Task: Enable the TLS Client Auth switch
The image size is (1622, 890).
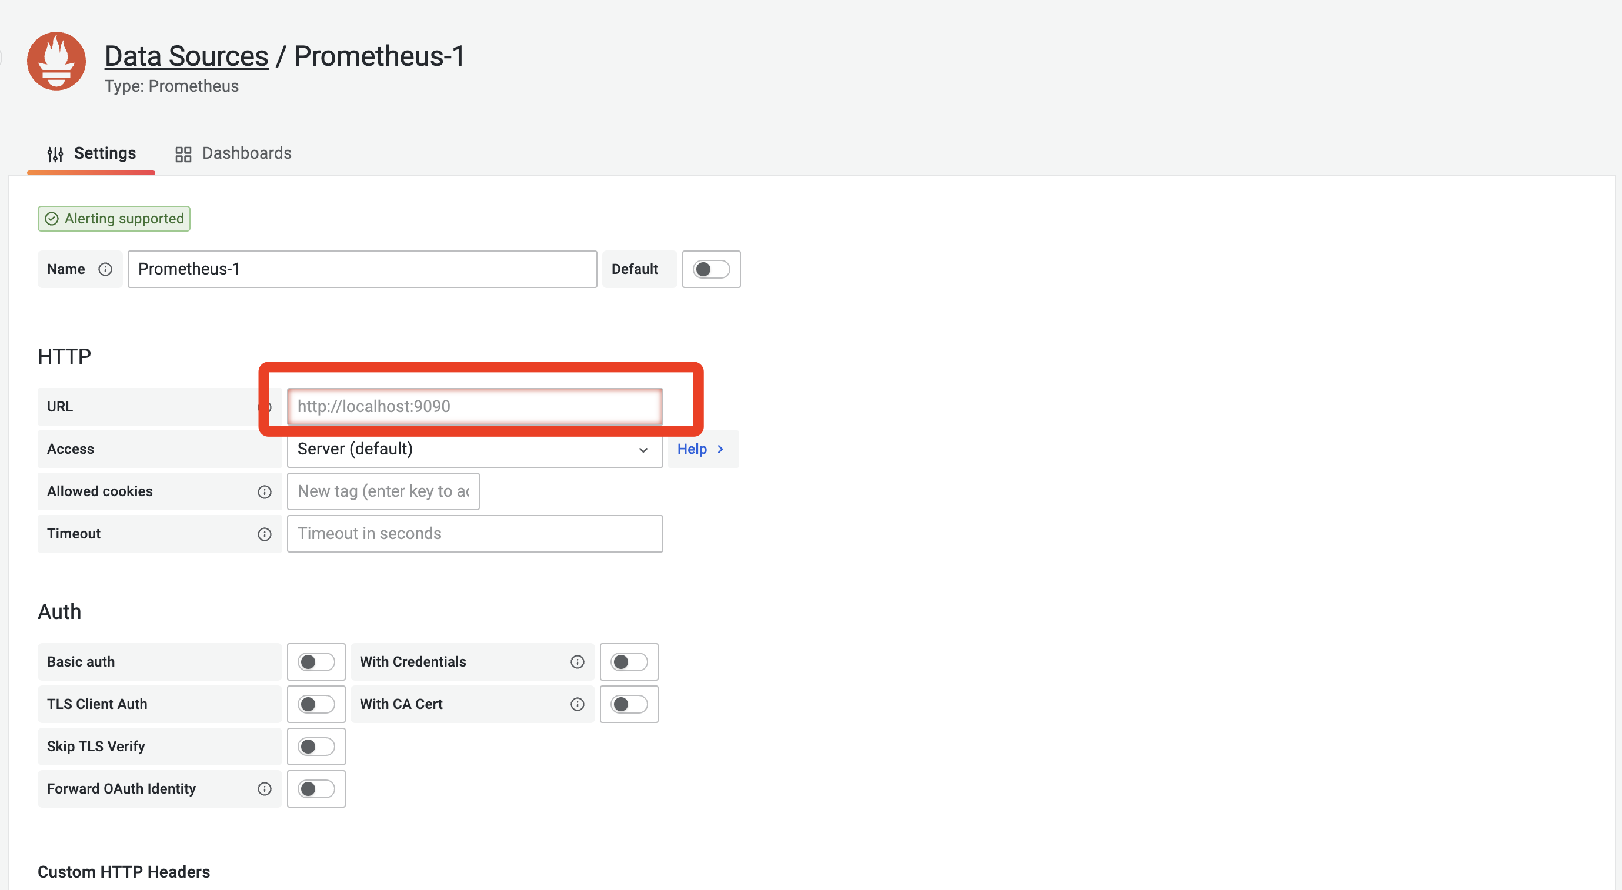Action: click(x=316, y=704)
